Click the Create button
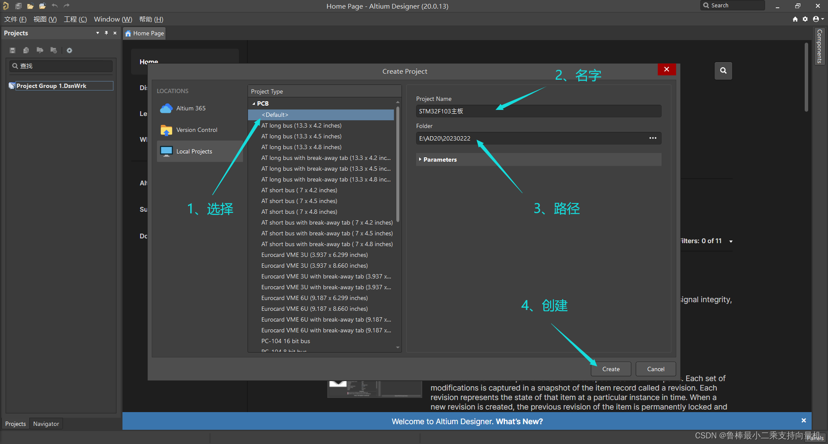This screenshot has height=444, width=828. 611,369
